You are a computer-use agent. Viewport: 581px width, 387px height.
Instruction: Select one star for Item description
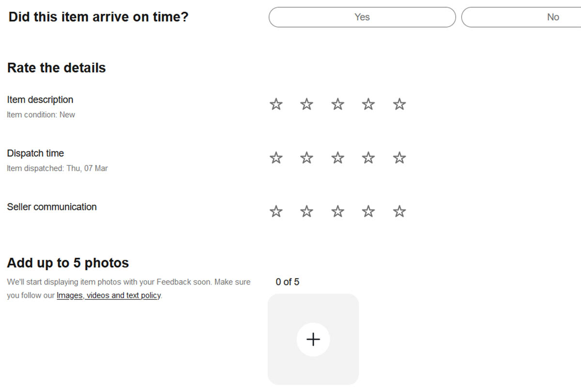point(276,104)
